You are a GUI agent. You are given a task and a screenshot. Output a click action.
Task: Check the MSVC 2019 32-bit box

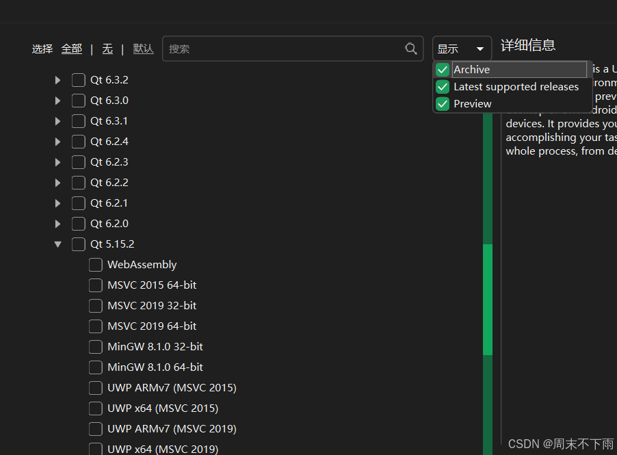pyautogui.click(x=96, y=305)
